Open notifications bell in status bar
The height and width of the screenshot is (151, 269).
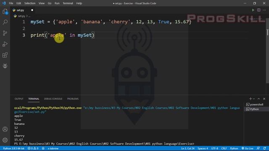click(264, 148)
